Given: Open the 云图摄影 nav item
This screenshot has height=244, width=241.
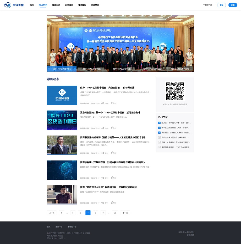Looking at the screenshot, I should tap(69, 5).
